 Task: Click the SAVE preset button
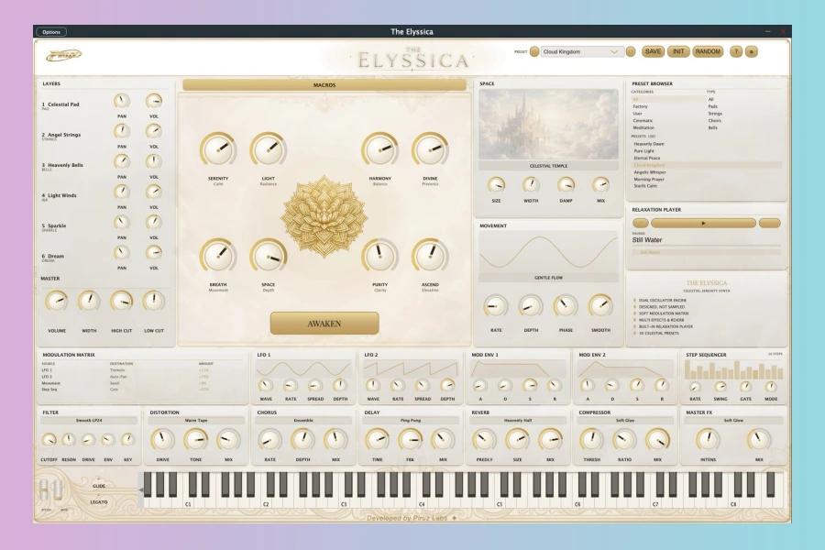click(653, 51)
